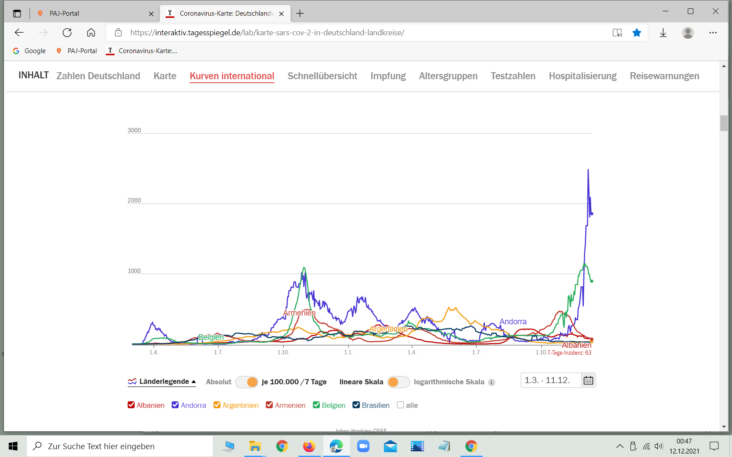
Task: Collapse the Länderlegende expander
Action: tap(162, 382)
